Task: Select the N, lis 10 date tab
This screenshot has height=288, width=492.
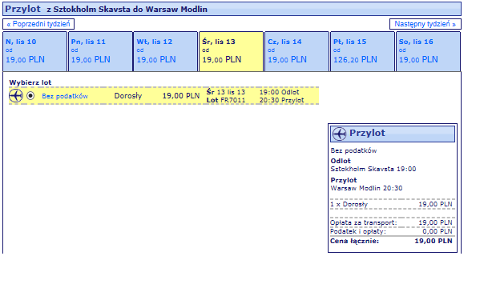Action: point(34,51)
